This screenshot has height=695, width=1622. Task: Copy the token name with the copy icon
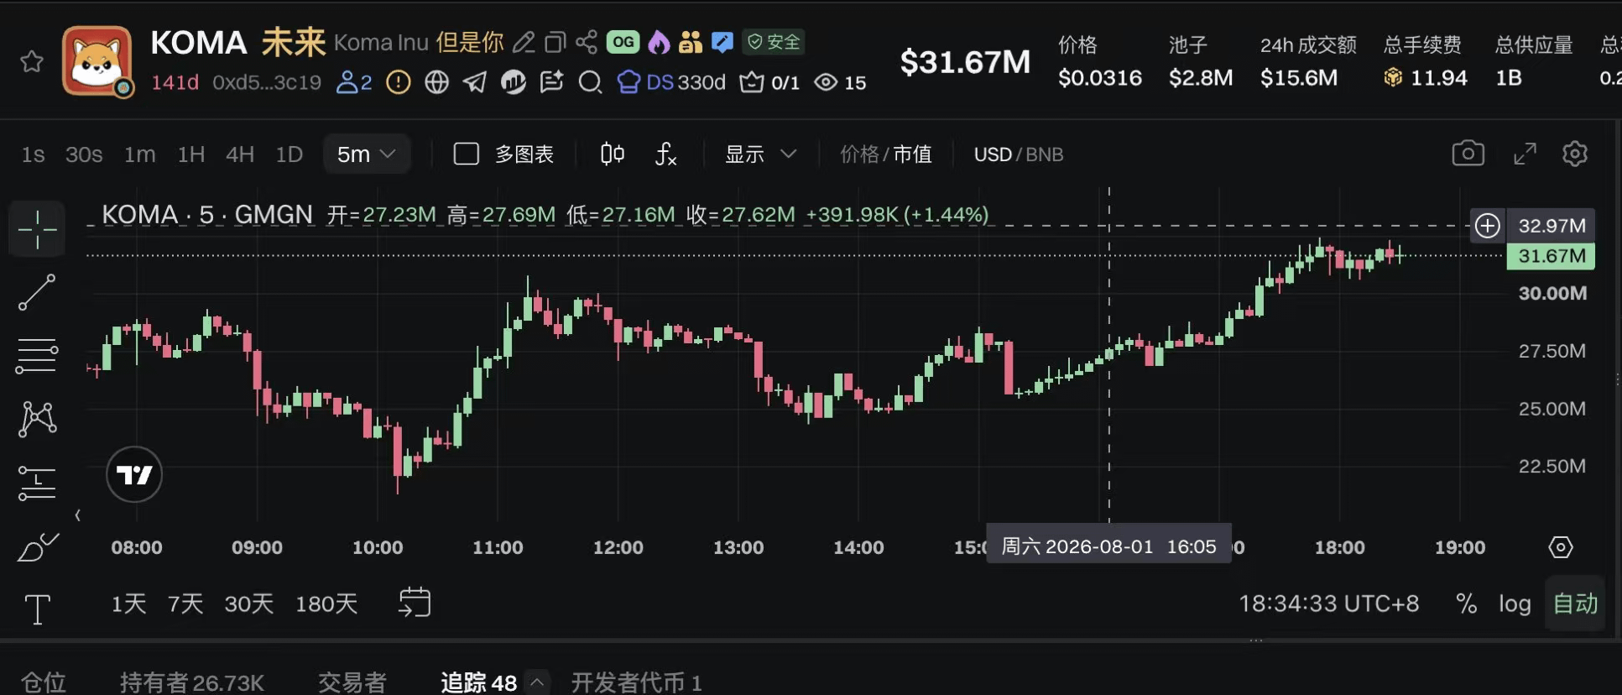tap(555, 42)
